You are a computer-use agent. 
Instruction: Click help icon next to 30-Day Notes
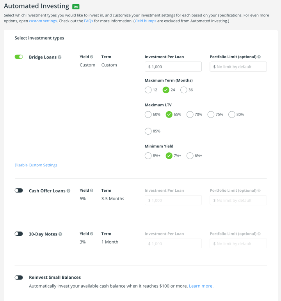point(60,234)
